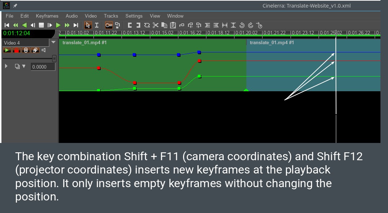Viewport: 388px width, 213px height.
Task: Select the I-beam cut and paste tool
Action: [x=96, y=25]
